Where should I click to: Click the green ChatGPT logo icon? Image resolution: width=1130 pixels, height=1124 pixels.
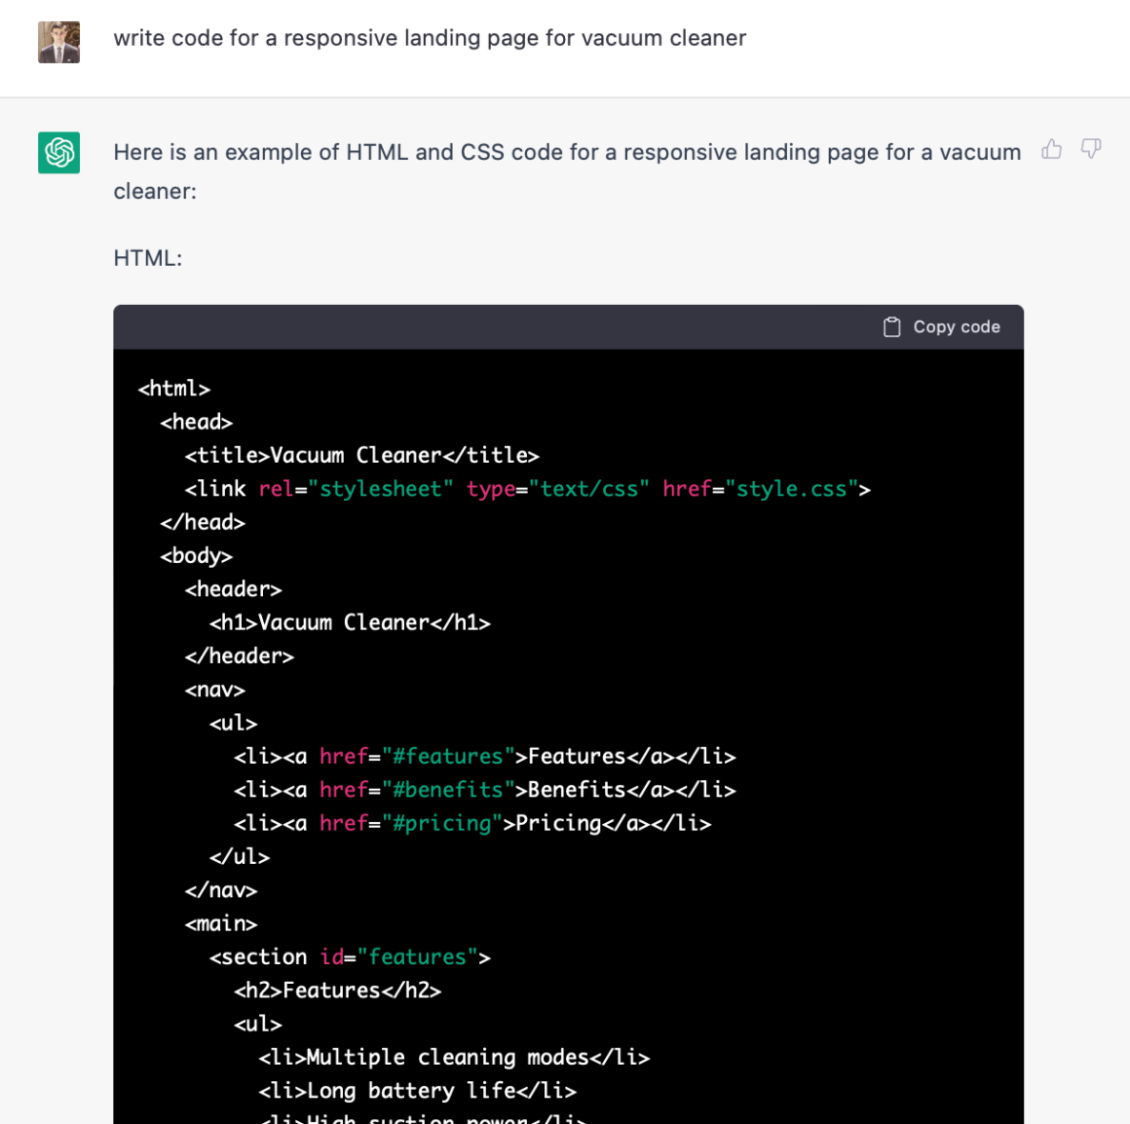[x=58, y=153]
